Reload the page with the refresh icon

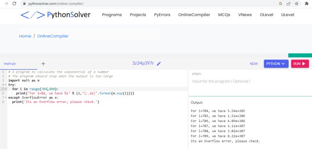click(14, 4)
